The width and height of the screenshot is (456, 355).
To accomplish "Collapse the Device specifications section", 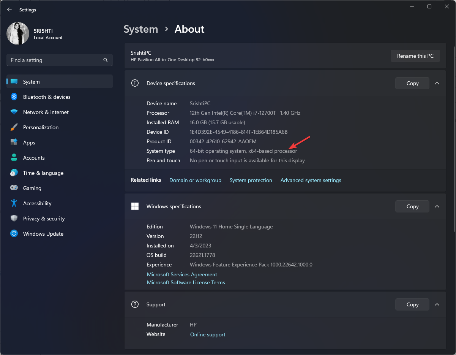I will (x=437, y=83).
